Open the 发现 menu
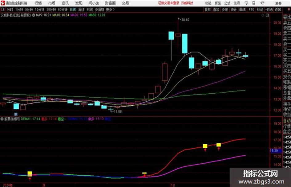Screen dimensions: 291x187 coord(79,3)
